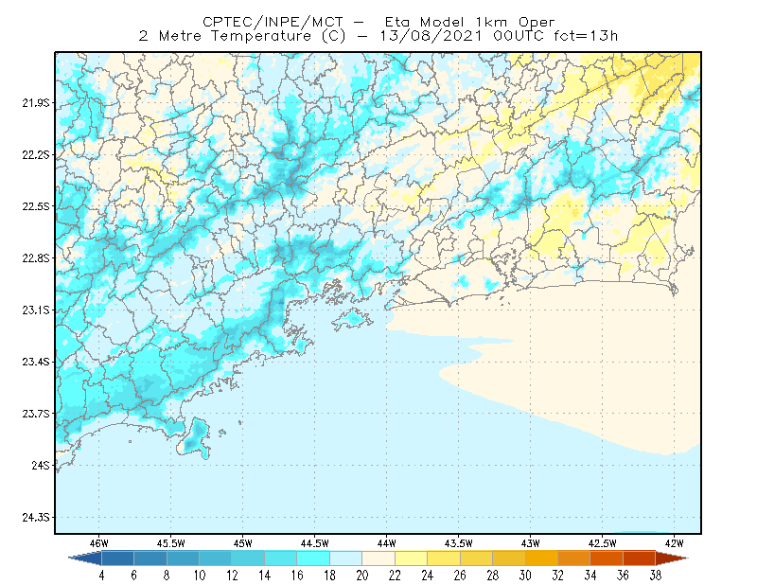Pick the cyan swatch between 16 and 18
This screenshot has height=585, width=757.
(x=313, y=558)
